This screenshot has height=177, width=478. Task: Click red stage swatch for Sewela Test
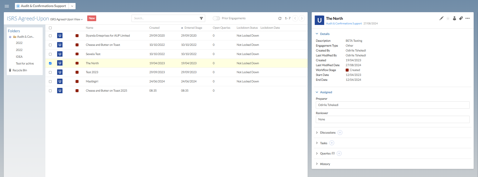pyautogui.click(x=77, y=54)
